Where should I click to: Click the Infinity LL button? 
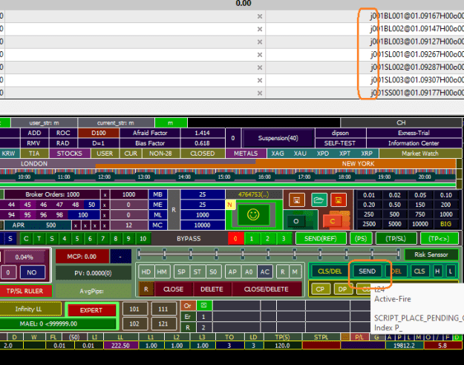tap(29, 309)
